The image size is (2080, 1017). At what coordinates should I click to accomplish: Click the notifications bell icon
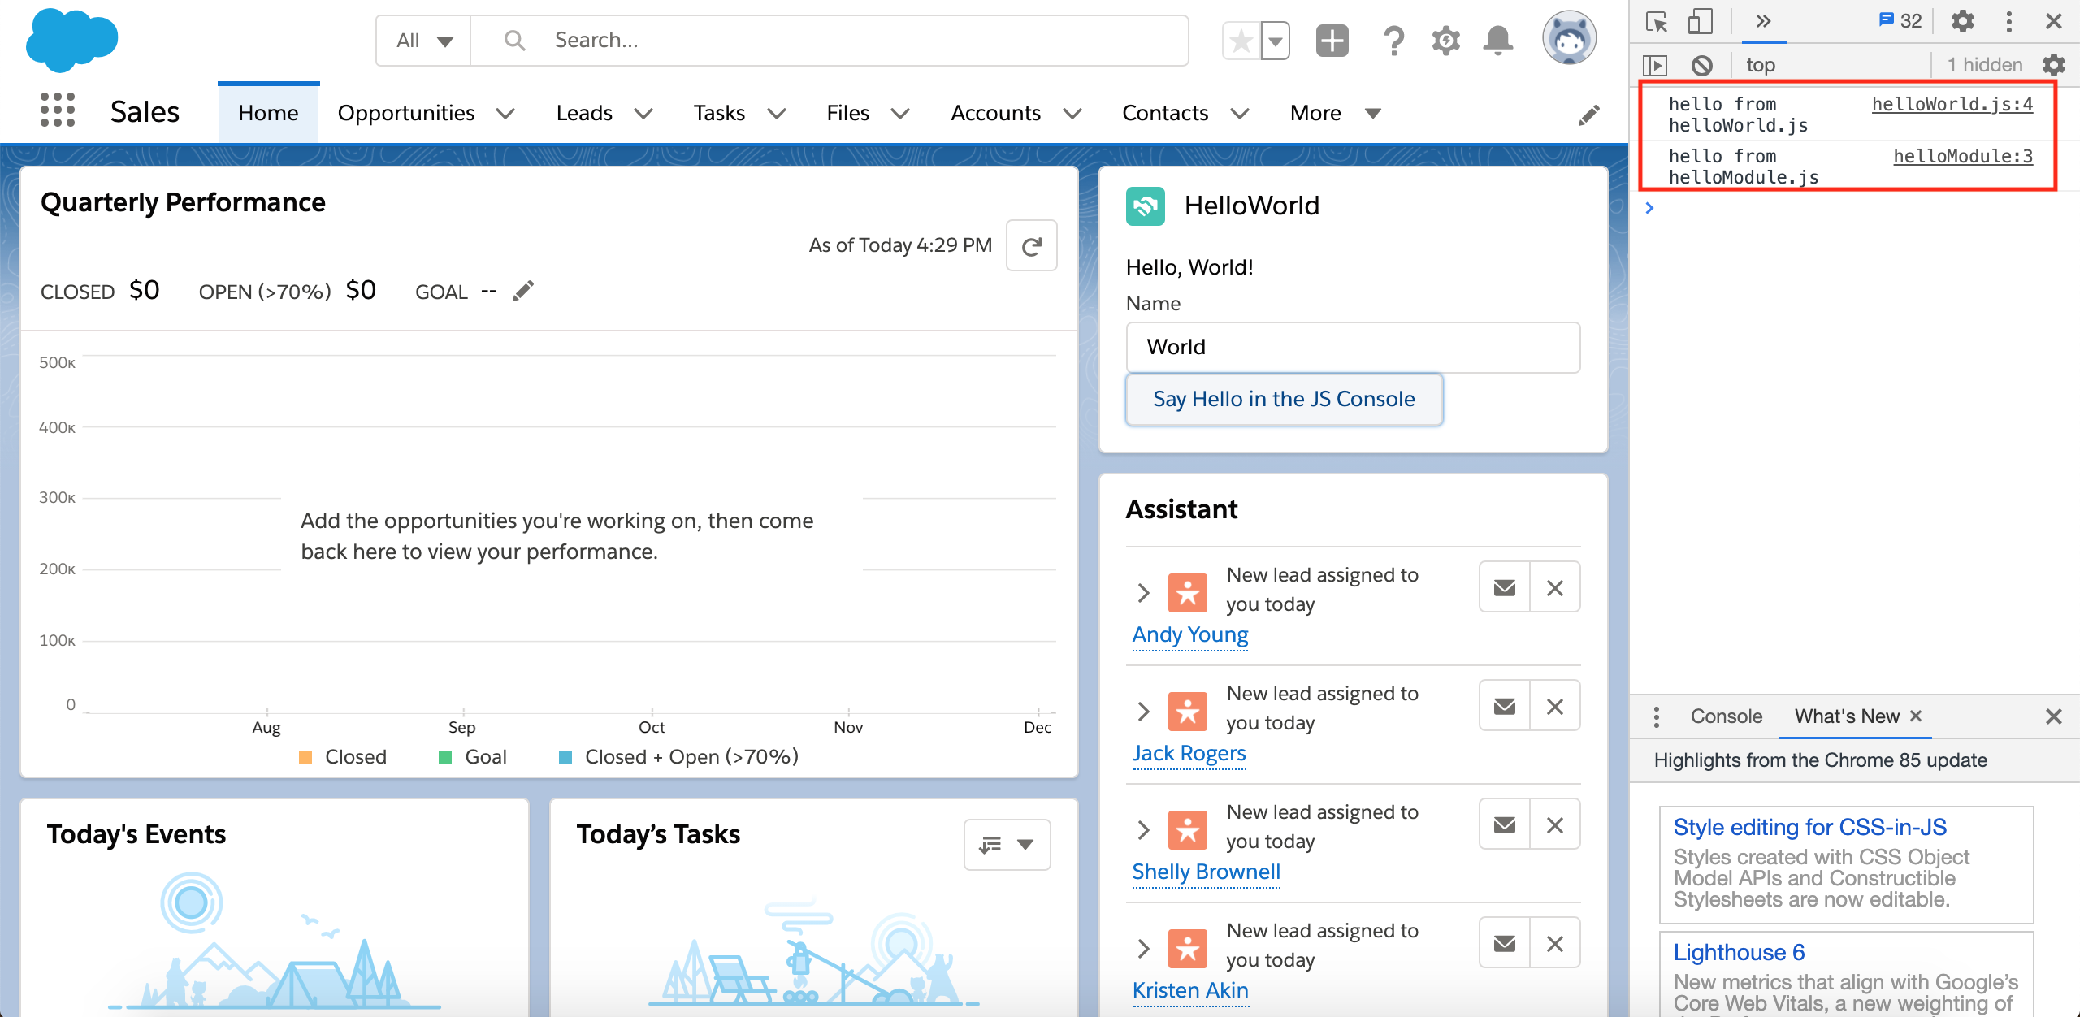(1497, 39)
